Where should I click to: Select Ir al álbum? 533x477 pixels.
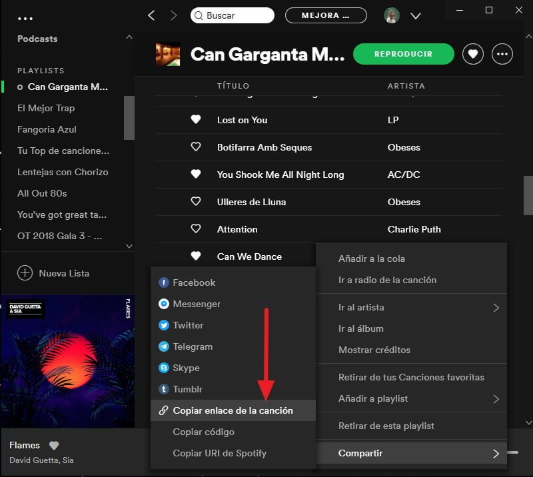click(411, 328)
